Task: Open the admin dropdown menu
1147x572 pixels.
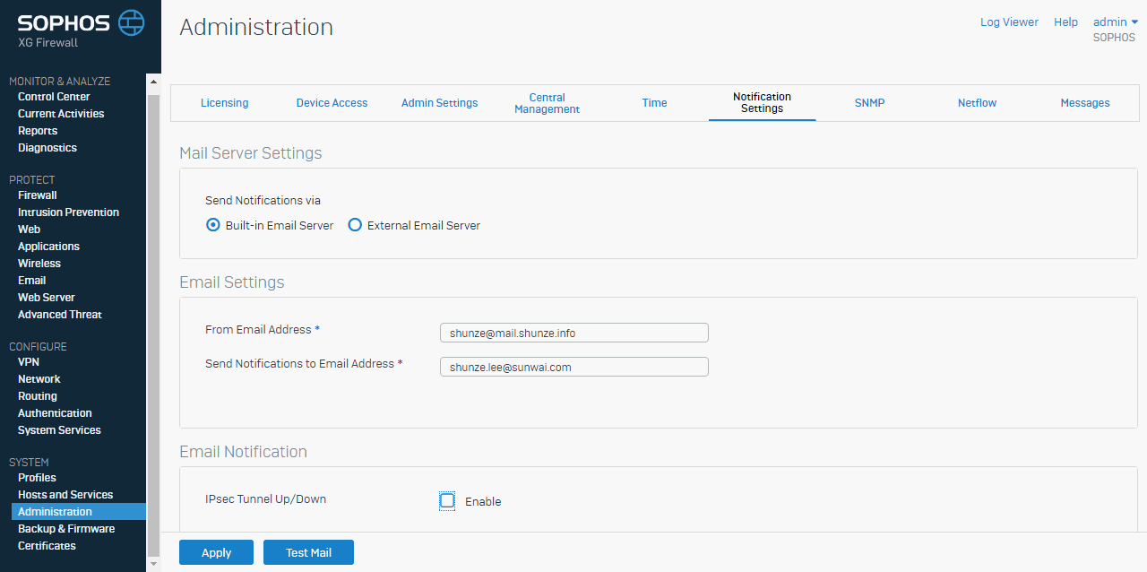Action: tap(1115, 22)
